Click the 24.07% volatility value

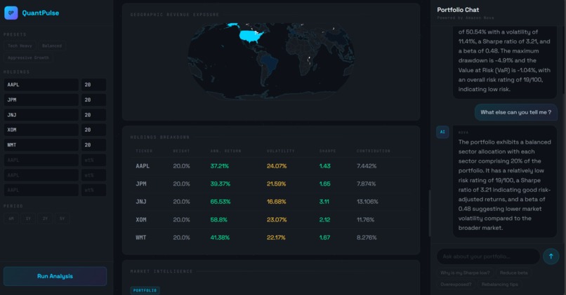coord(277,166)
